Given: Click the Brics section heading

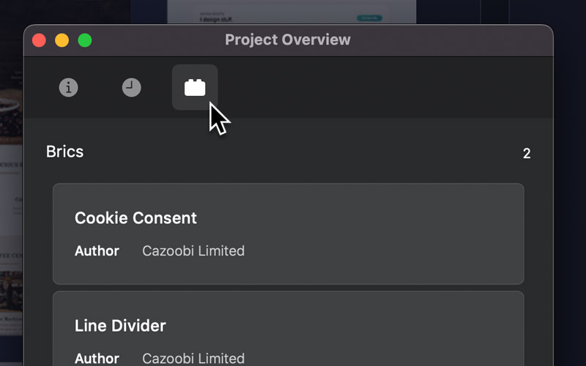Looking at the screenshot, I should click(x=64, y=152).
